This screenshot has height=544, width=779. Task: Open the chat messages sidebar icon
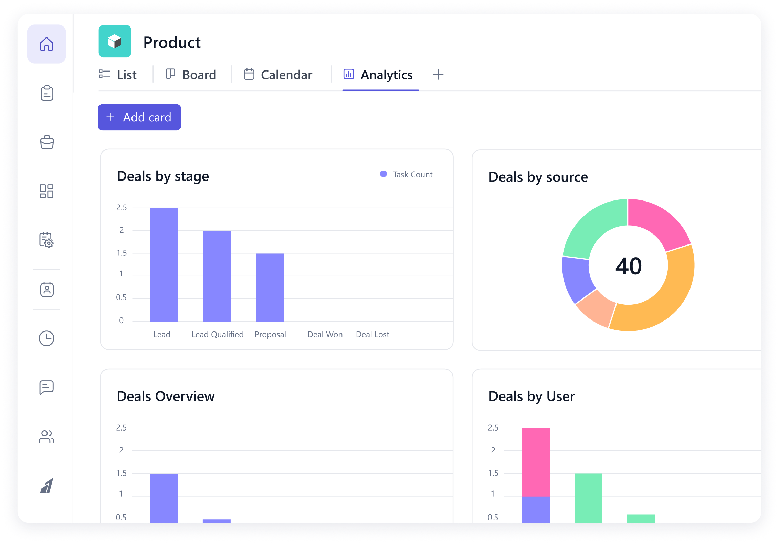click(46, 387)
